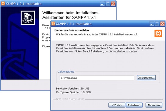Click the installer computer graphic in welcome window
Viewport: 166px width, 111px height.
click(28, 18)
